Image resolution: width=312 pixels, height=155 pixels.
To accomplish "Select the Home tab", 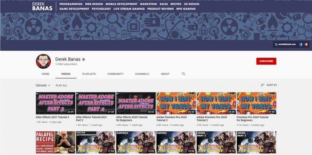I will coord(45,74).
